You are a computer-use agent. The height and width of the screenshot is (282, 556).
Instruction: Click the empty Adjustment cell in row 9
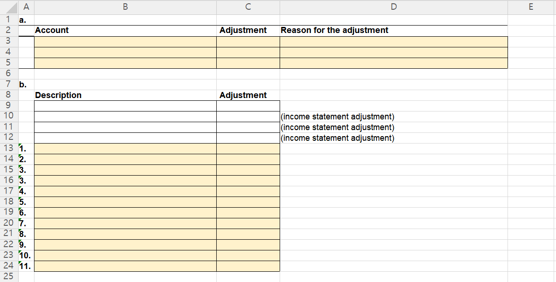(247, 105)
